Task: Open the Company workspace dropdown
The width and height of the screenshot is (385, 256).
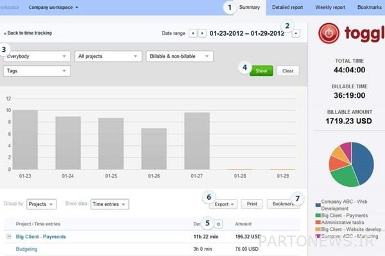Action: [54, 8]
